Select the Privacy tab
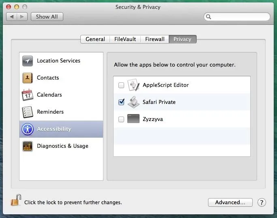Screen dimensions: 277x218 [x=183, y=39]
